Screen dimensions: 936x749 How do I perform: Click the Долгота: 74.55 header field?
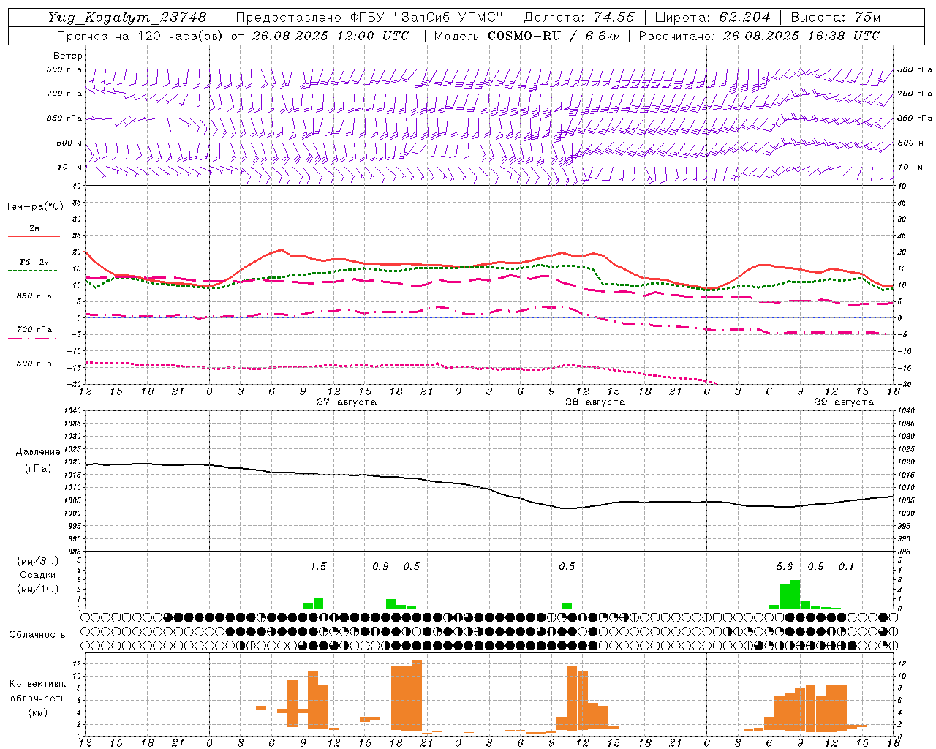click(x=579, y=18)
